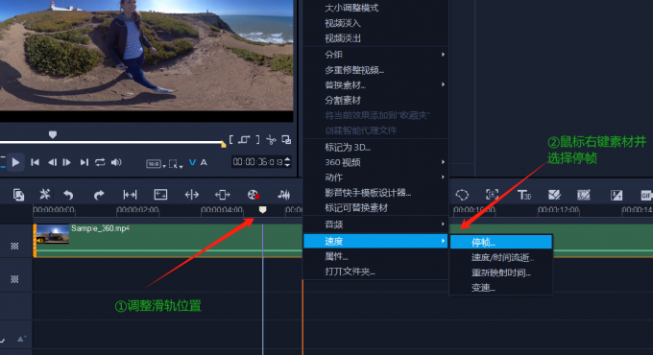Open the resize/crop mode dropdown

click(x=176, y=164)
